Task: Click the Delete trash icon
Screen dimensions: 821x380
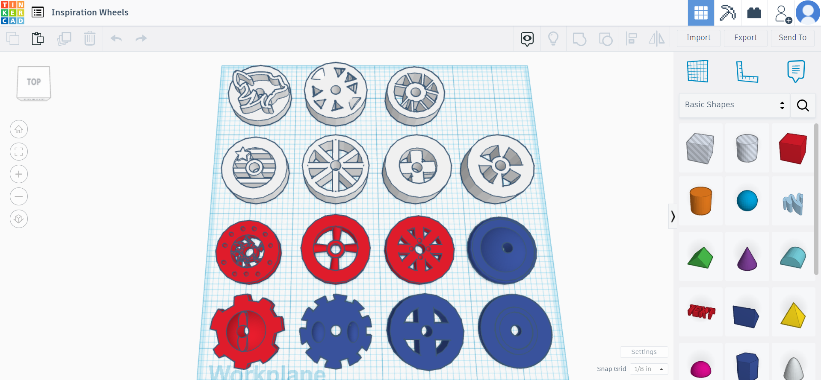Action: click(90, 38)
